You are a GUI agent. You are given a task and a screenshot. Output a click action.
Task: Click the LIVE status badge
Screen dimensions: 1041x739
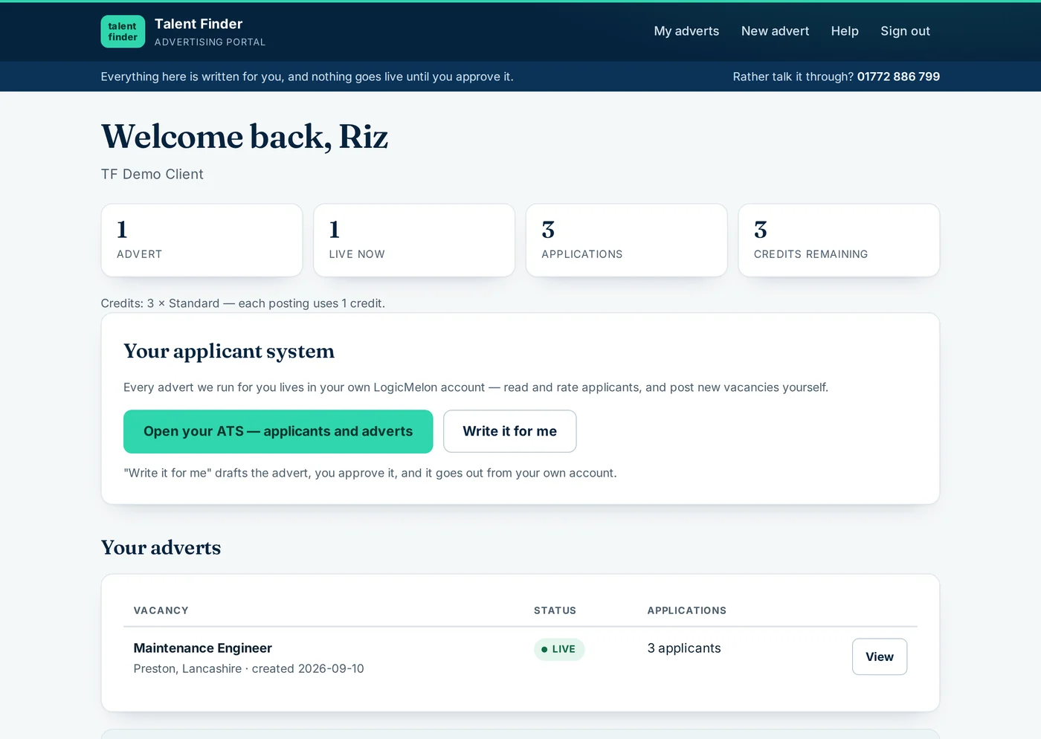pos(559,649)
